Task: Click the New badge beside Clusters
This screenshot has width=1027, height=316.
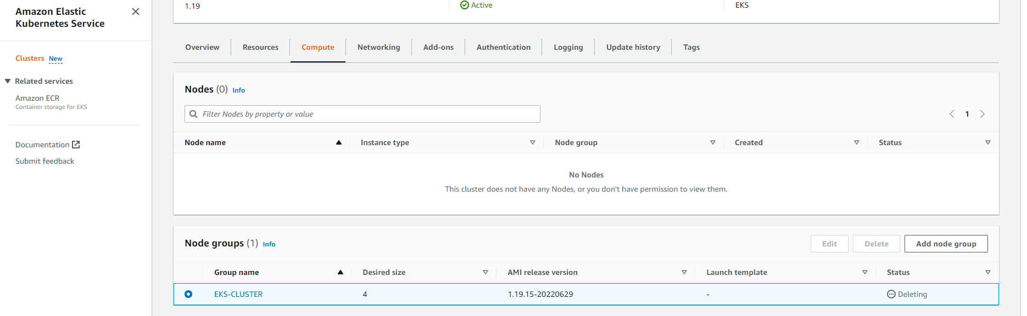Action: point(55,59)
